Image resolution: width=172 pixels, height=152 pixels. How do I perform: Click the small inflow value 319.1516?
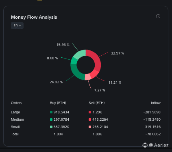pyautogui.click(x=153, y=127)
